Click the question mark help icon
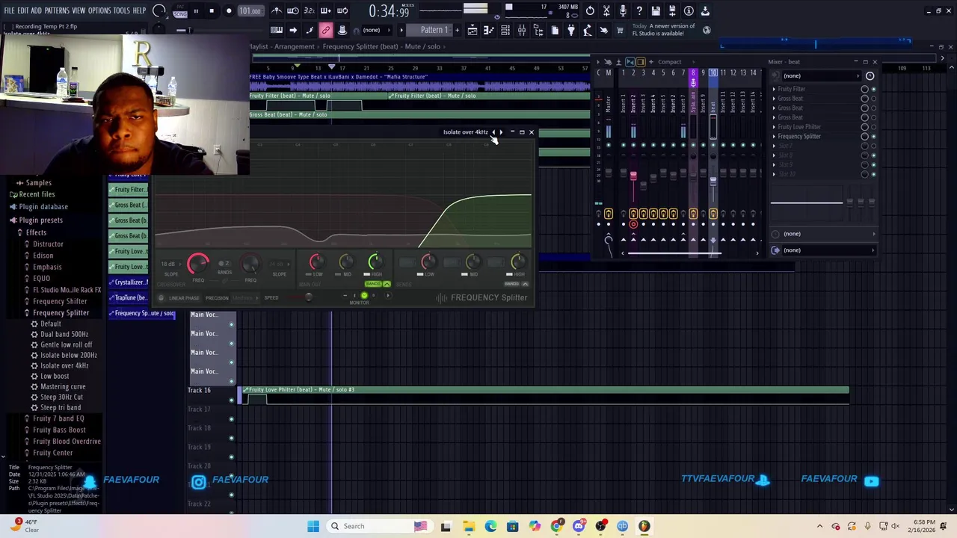Image resolution: width=957 pixels, height=538 pixels. pos(639,10)
